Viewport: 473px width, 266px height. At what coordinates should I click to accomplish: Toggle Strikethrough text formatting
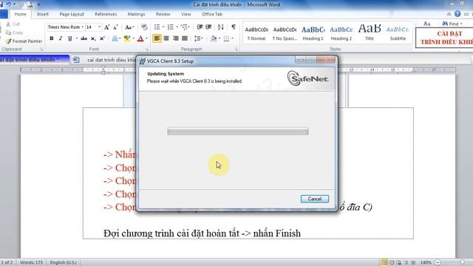pos(84,38)
